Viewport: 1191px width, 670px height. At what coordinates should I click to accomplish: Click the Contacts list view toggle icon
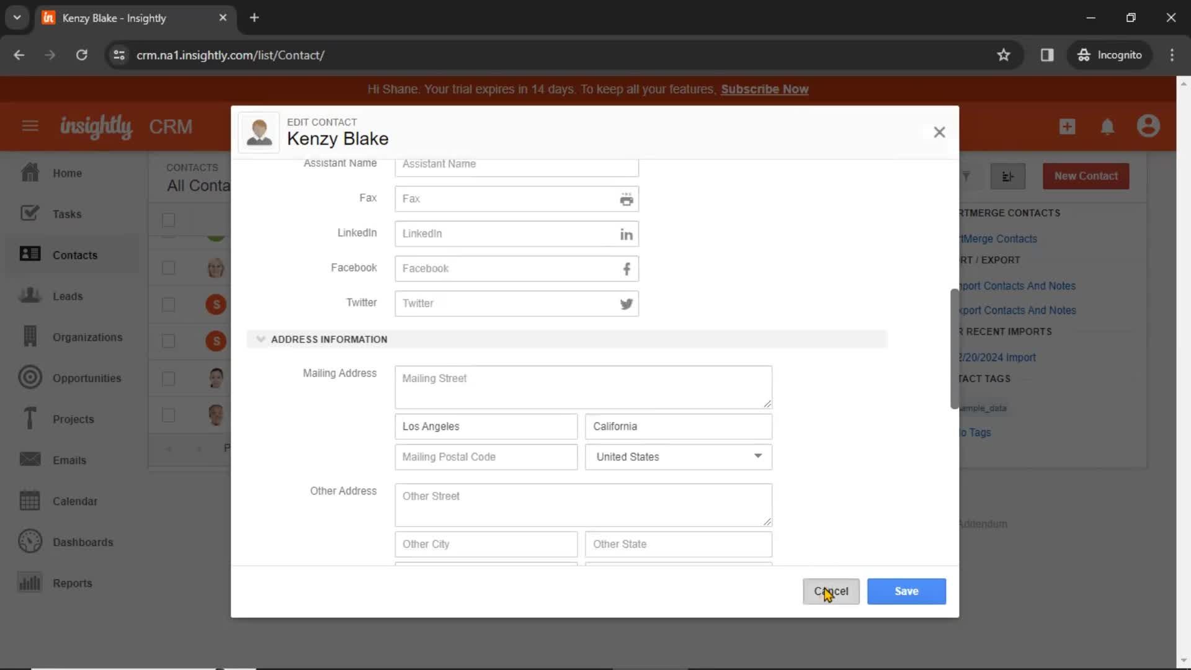point(1008,176)
